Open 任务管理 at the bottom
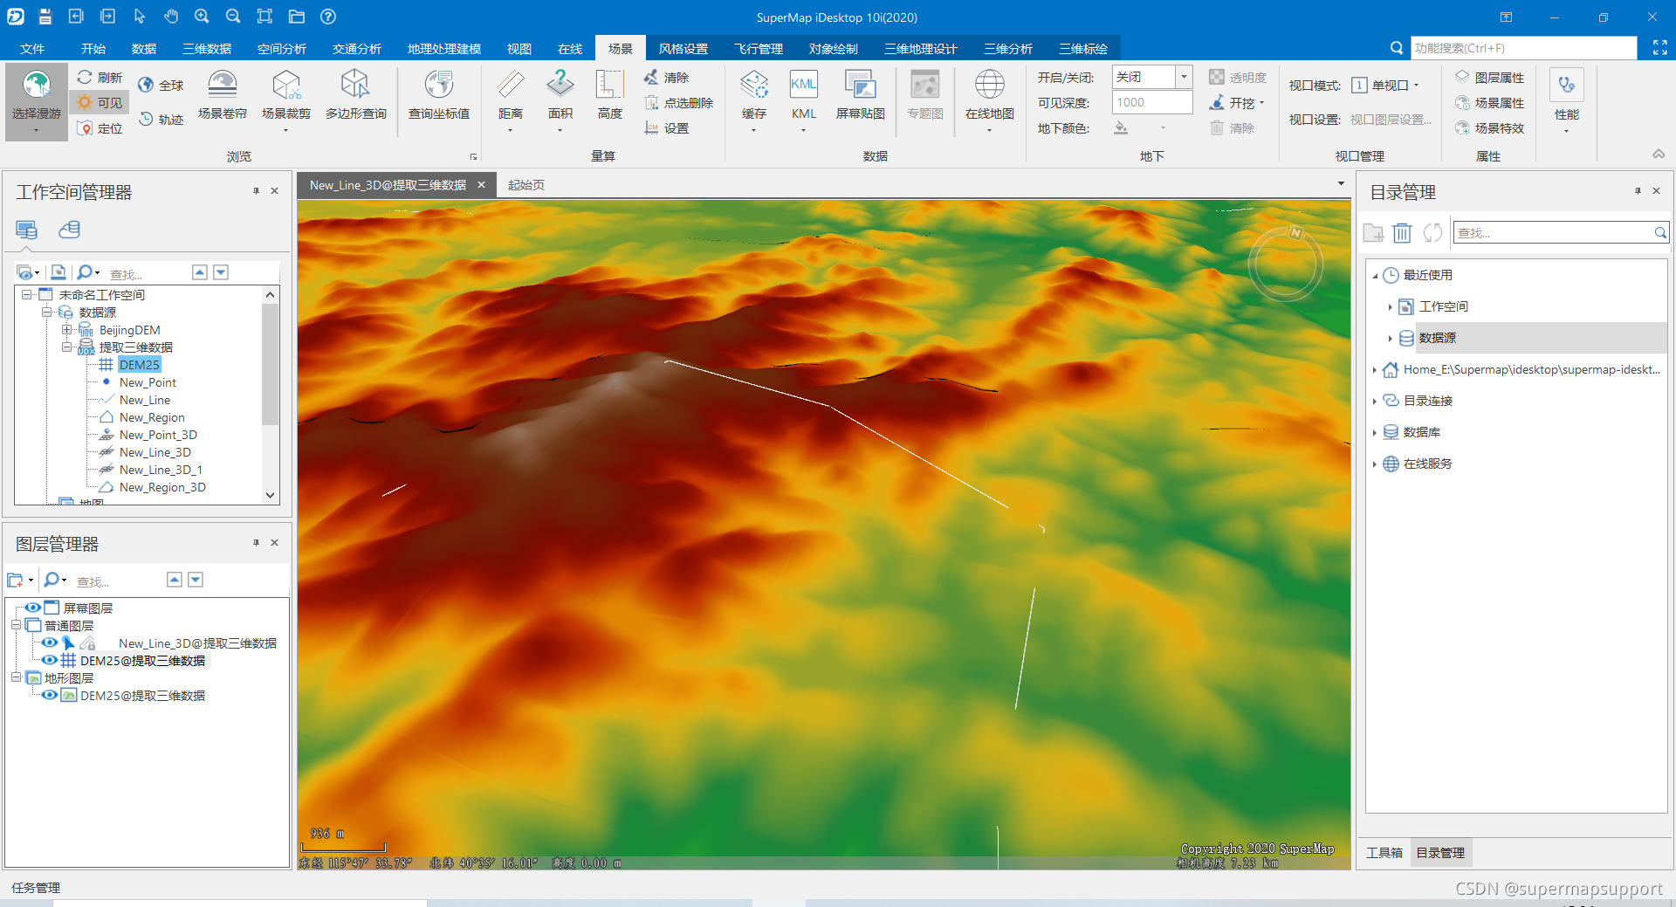 (x=36, y=888)
